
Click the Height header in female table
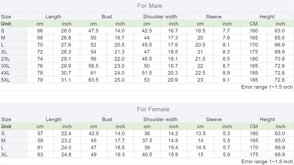[267, 119]
